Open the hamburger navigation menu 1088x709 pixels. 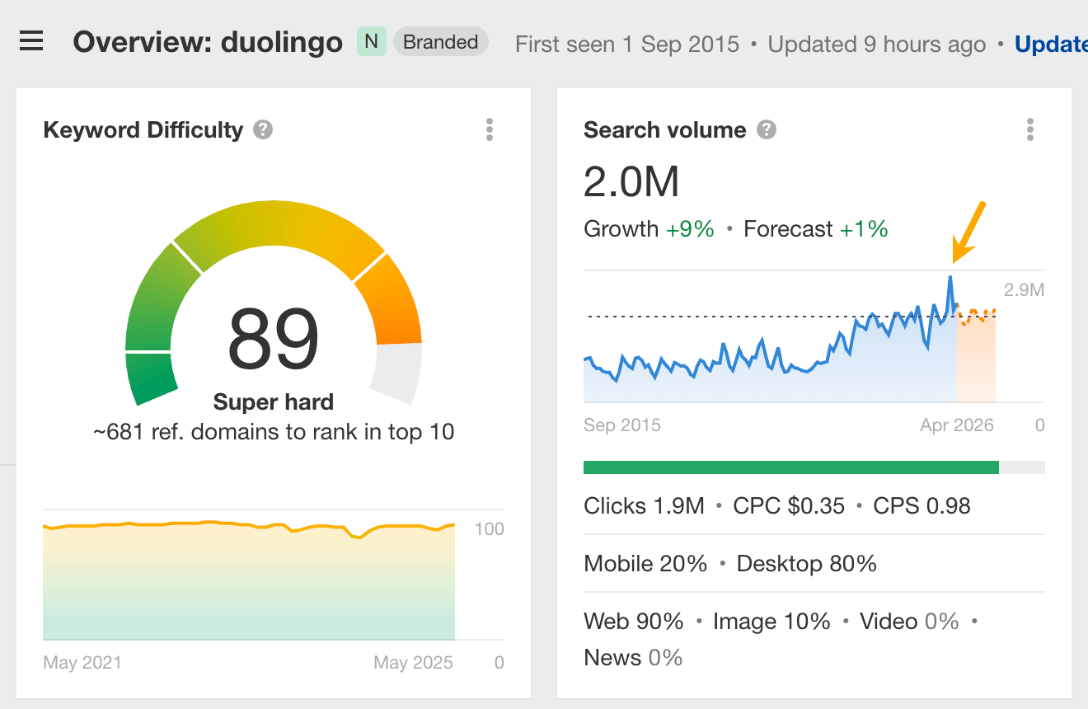coord(31,41)
